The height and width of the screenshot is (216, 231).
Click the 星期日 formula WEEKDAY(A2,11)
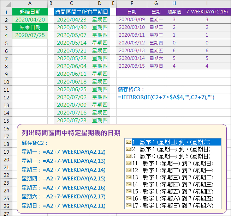tap(64, 205)
